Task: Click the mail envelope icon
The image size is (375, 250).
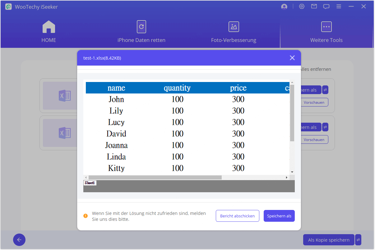Action: click(314, 7)
